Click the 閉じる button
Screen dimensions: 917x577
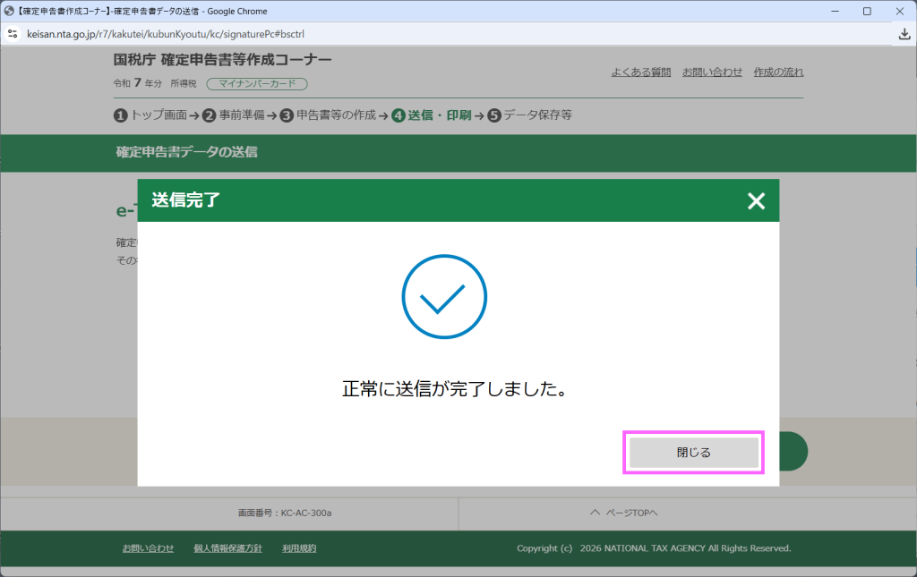click(693, 453)
